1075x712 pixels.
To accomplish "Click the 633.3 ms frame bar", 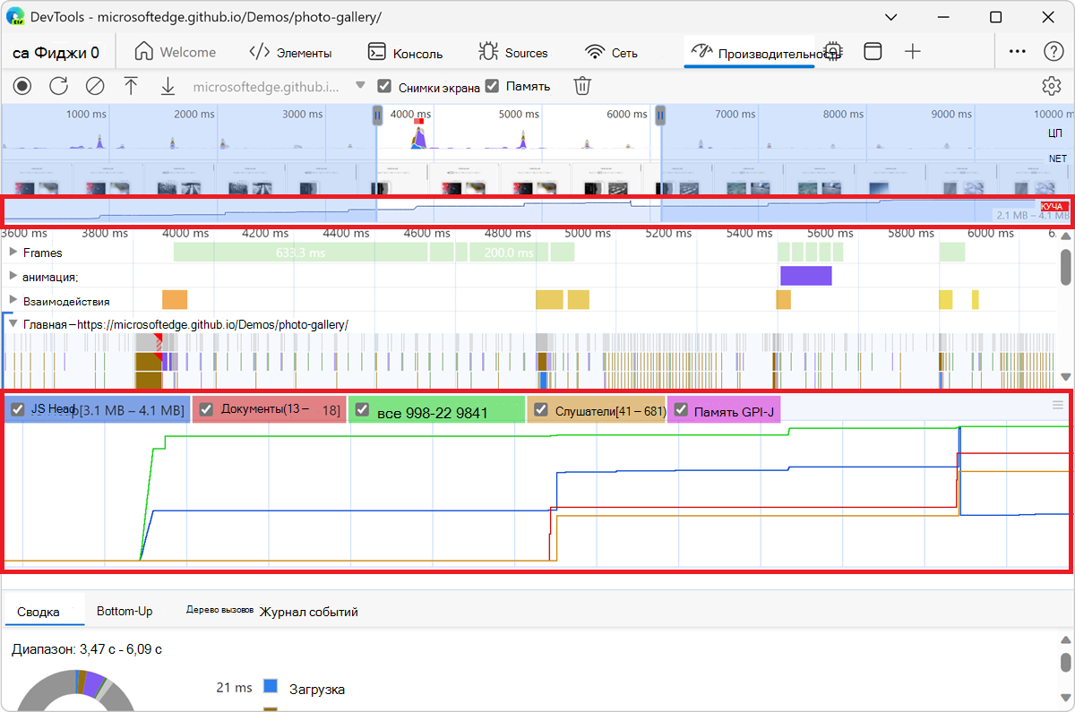I will click(x=301, y=253).
